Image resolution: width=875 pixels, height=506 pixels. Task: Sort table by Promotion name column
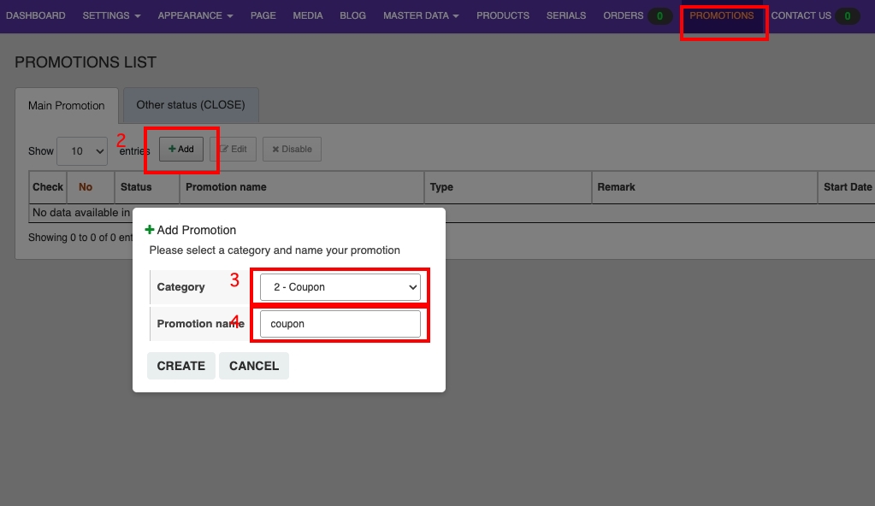pyautogui.click(x=226, y=187)
